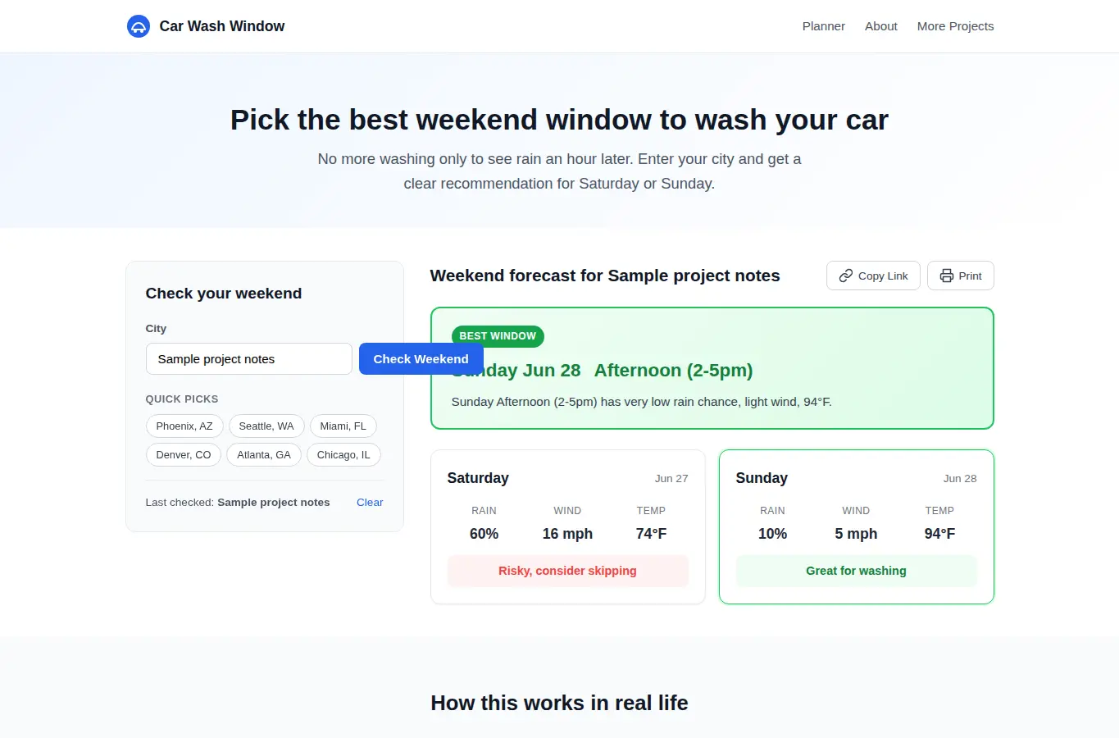1119x738 pixels.
Task: Click the Jun 28 date in Sunday card
Action: click(960, 479)
